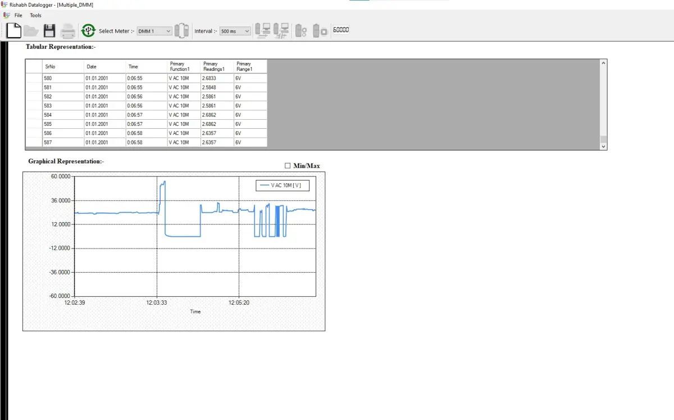Click the 60000 numeric input field
Viewport: 674px width, 420px height.
(x=341, y=30)
